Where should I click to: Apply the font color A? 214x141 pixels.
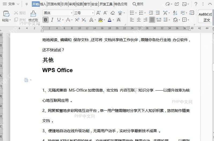tap(110, 20)
